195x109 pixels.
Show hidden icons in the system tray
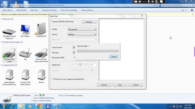click(x=170, y=107)
